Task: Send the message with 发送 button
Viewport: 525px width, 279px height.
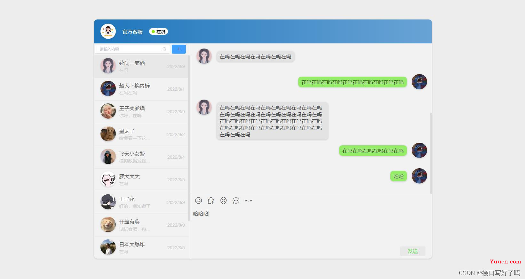Action: click(x=413, y=251)
